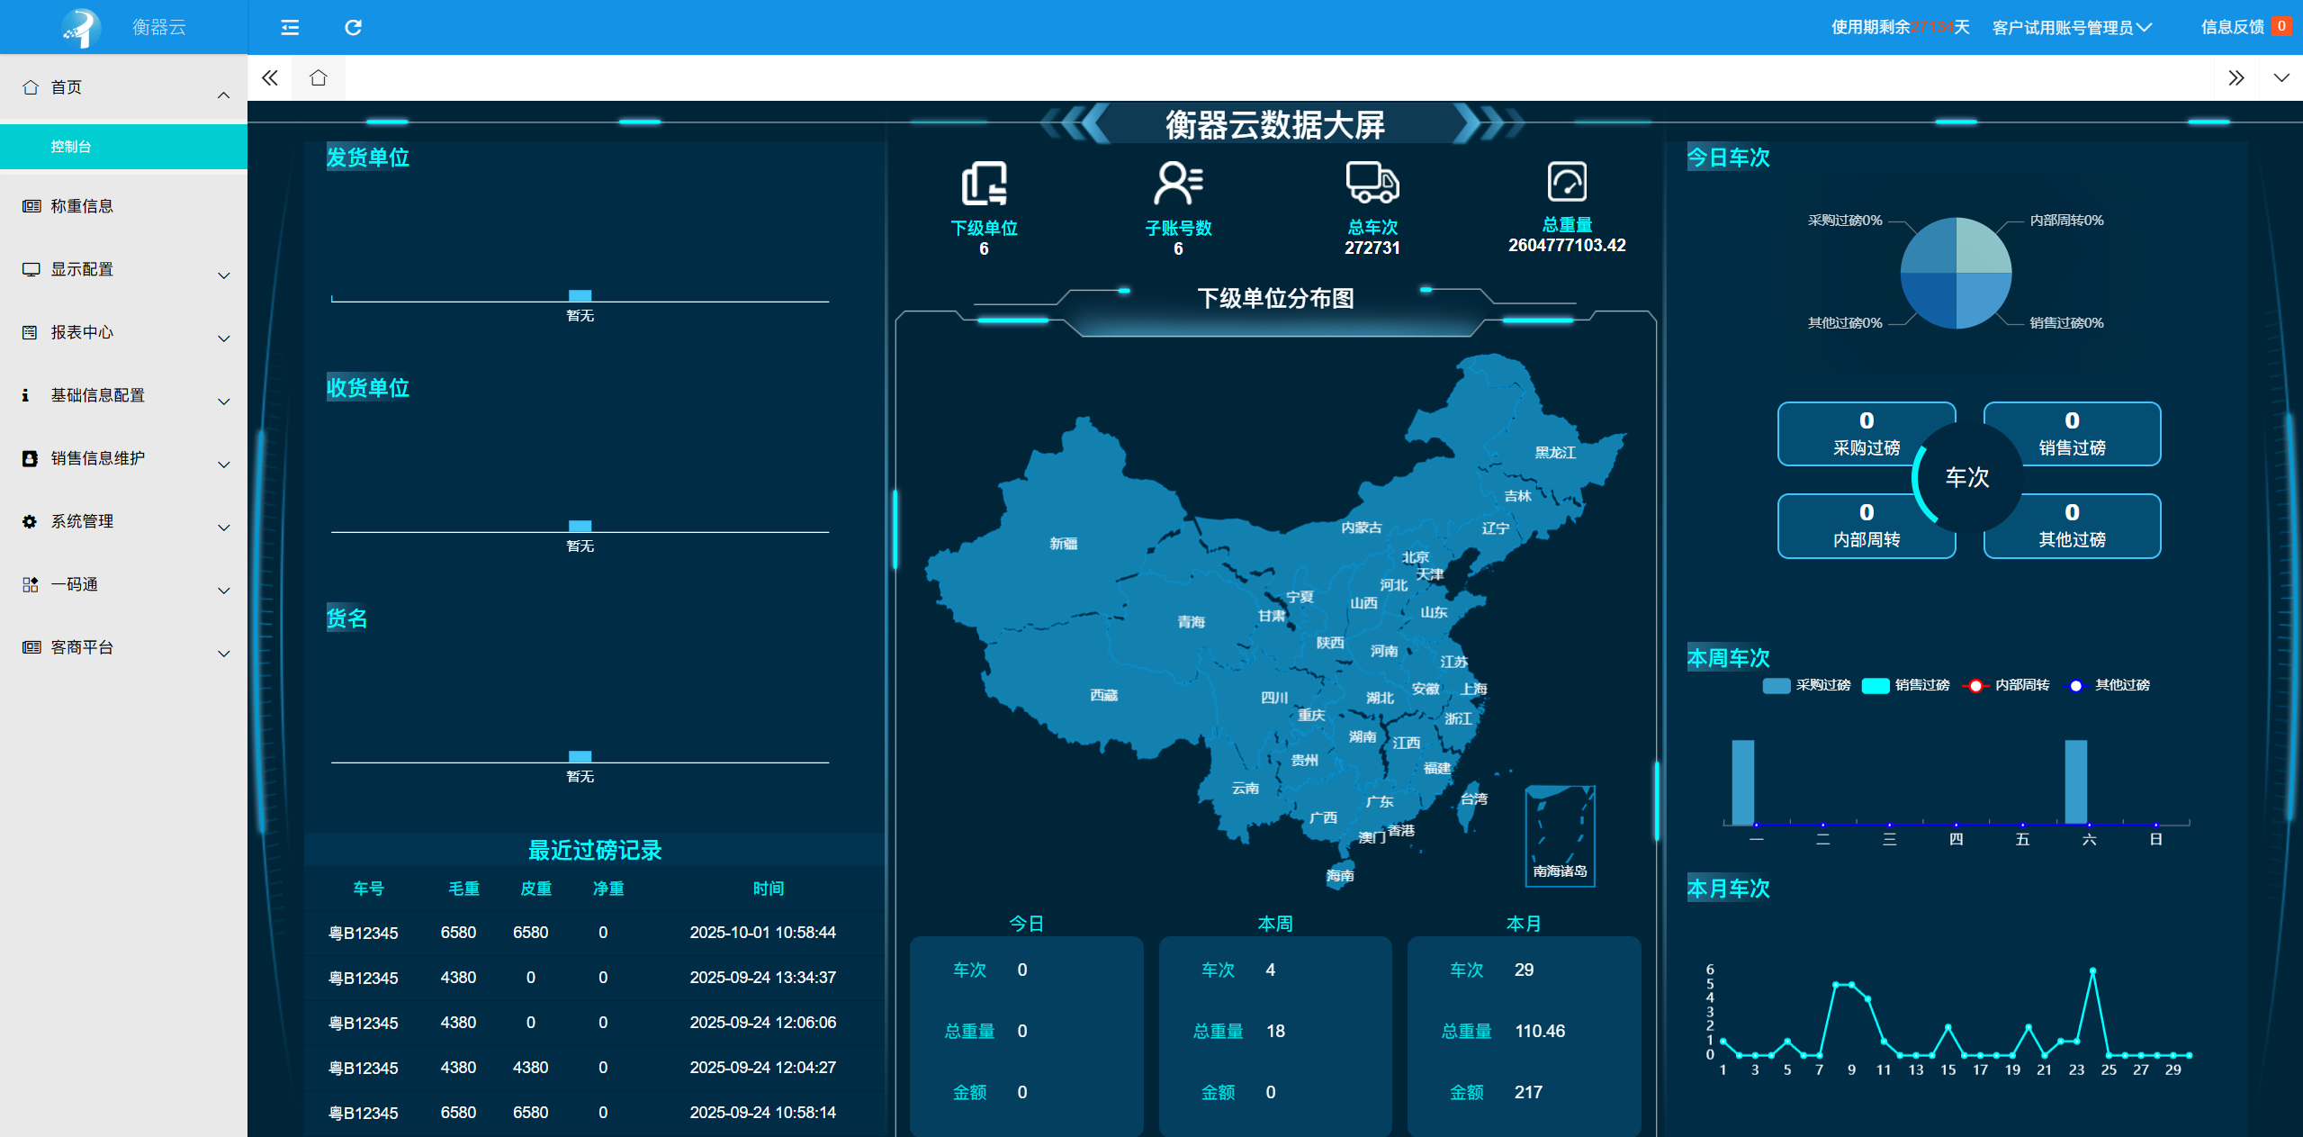
Task: Toggle the 采购过磅 legend in 本周车次 chart
Action: [x=1804, y=685]
